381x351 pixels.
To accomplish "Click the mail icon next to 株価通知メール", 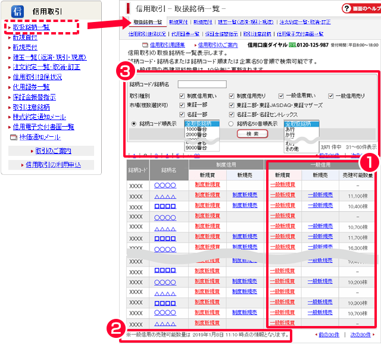I will pyautogui.click(x=13, y=137).
